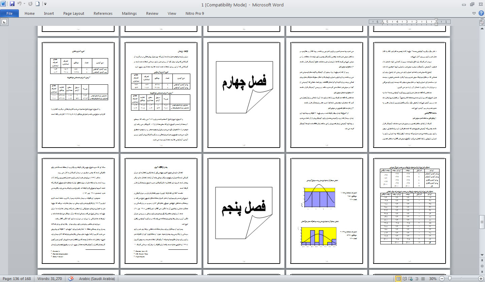
Task: Open Word Help with the question mark icon
Action: click(481, 13)
